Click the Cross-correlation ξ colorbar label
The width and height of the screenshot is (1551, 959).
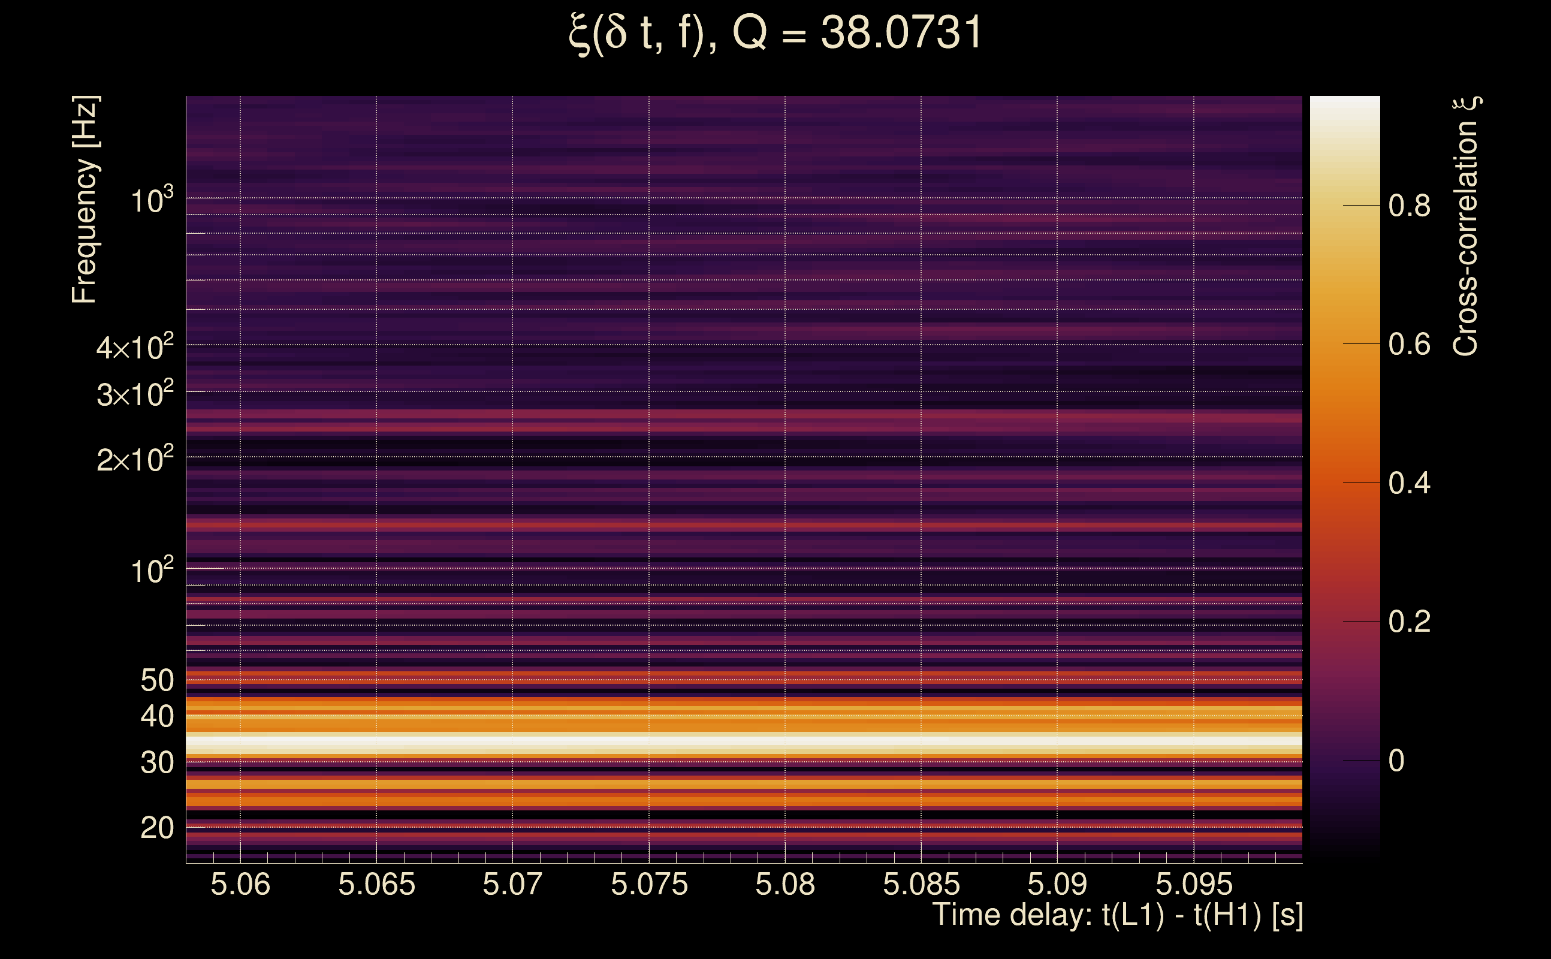coord(1466,226)
